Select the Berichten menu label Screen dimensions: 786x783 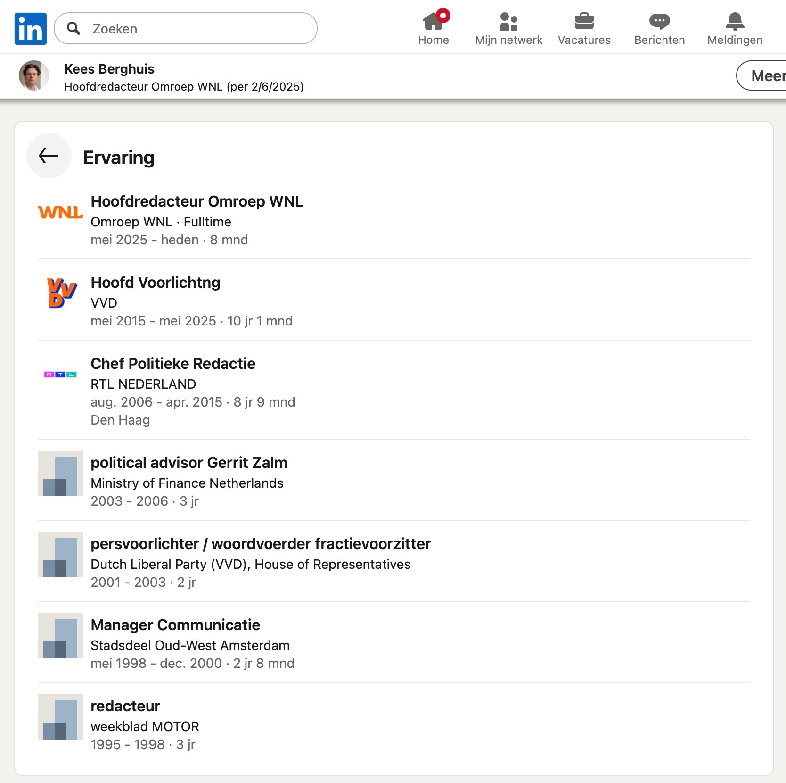point(660,40)
